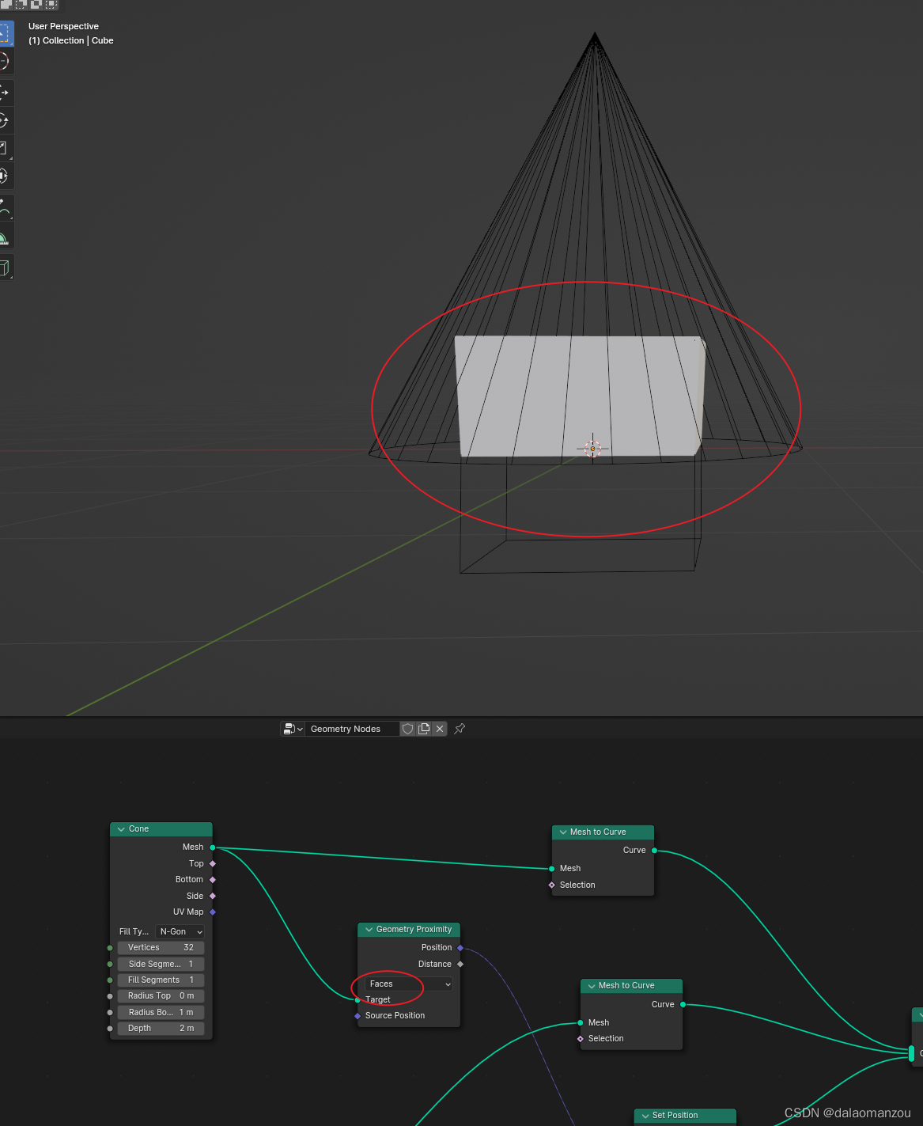The width and height of the screenshot is (923, 1126).
Task: Click the Radius Top 0 m field
Action: tap(161, 995)
